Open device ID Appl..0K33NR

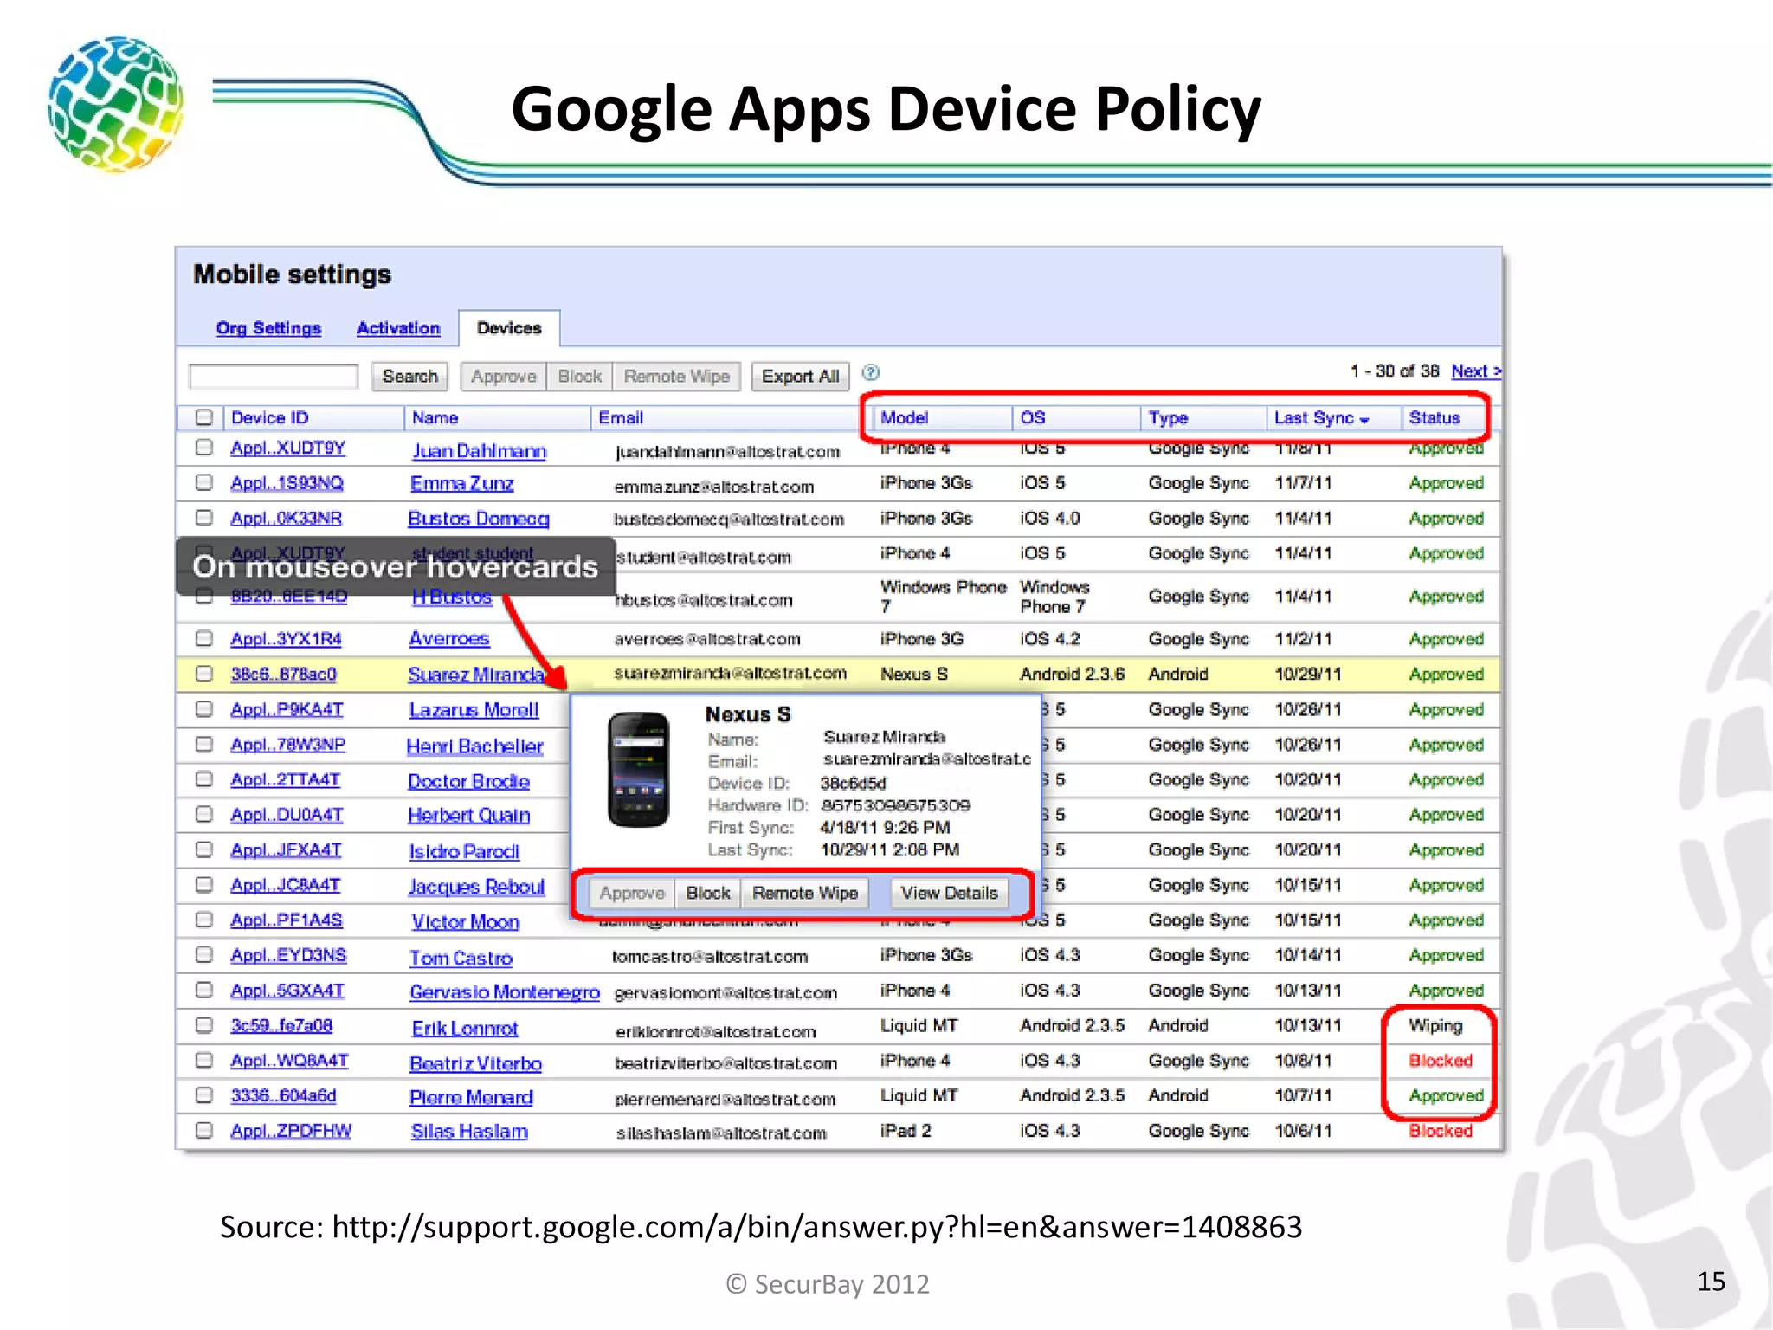pos(286,519)
